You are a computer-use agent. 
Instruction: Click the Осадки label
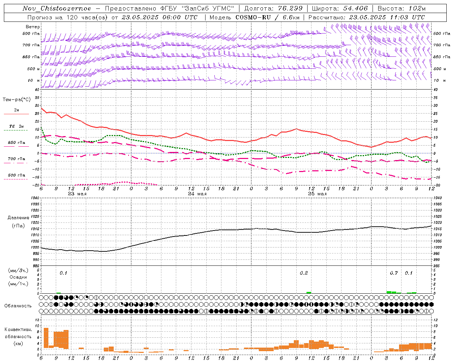[18, 277]
